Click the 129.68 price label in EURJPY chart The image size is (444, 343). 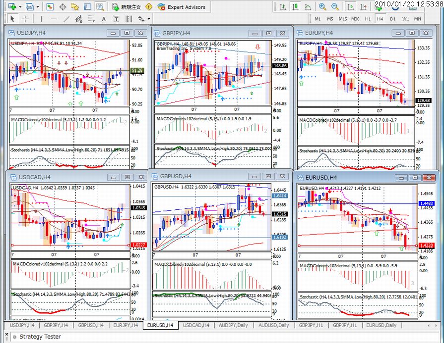click(x=423, y=100)
